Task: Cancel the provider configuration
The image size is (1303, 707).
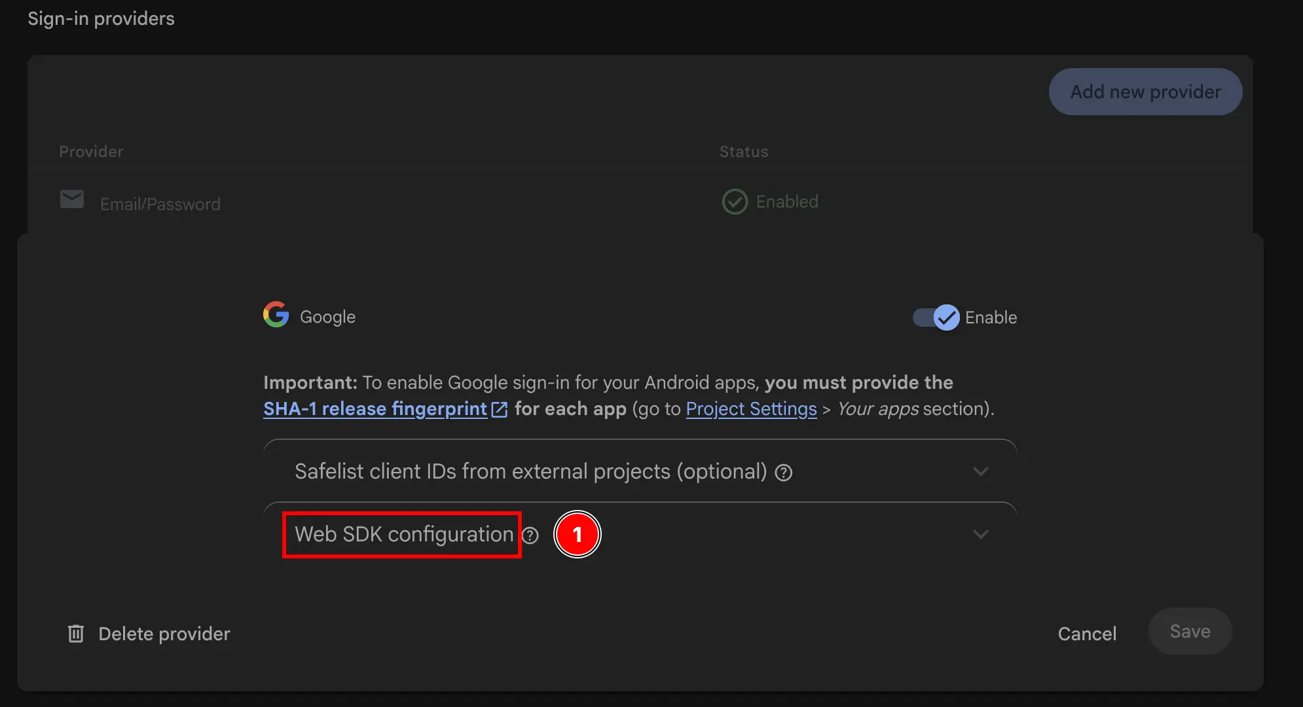Action: click(1087, 633)
